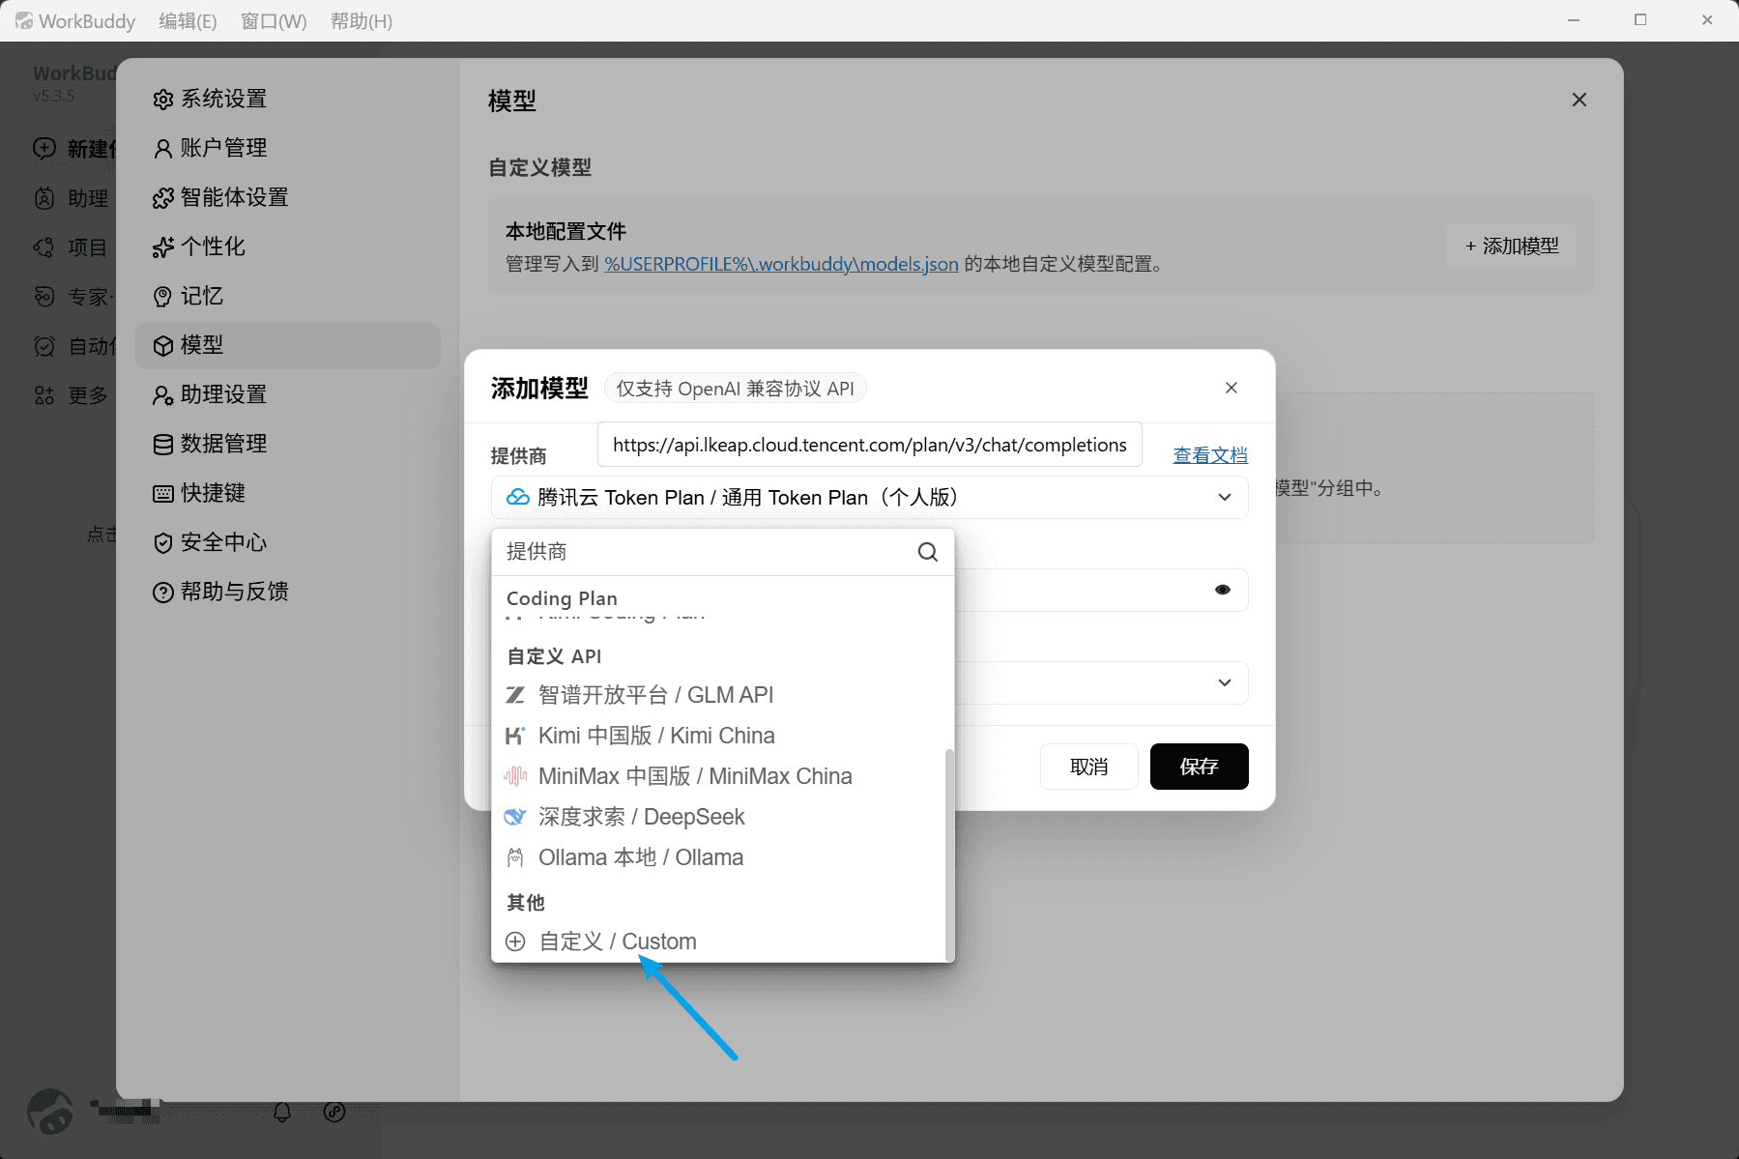Click the provider list scrollbar

click(949, 854)
